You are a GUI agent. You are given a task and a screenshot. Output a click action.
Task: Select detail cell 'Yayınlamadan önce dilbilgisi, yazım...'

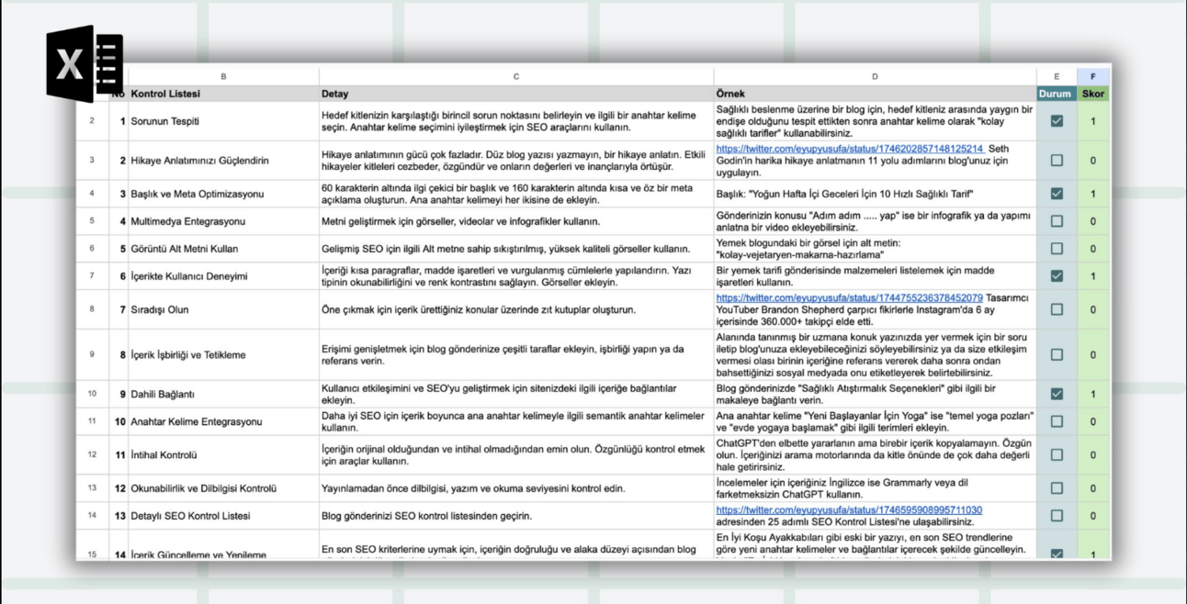[516, 488]
